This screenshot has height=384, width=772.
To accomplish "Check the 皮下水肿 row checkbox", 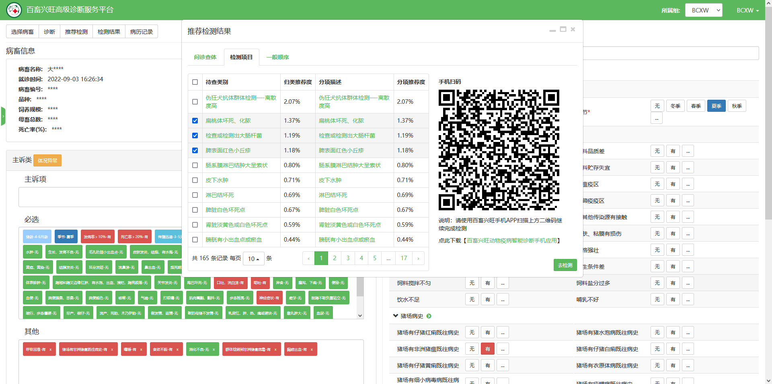I will tap(195, 180).
